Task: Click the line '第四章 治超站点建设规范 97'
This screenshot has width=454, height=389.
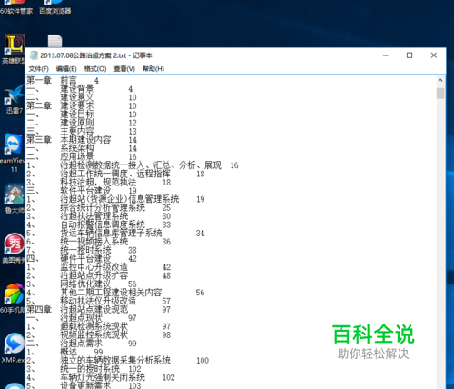Action: pyautogui.click(x=99, y=310)
